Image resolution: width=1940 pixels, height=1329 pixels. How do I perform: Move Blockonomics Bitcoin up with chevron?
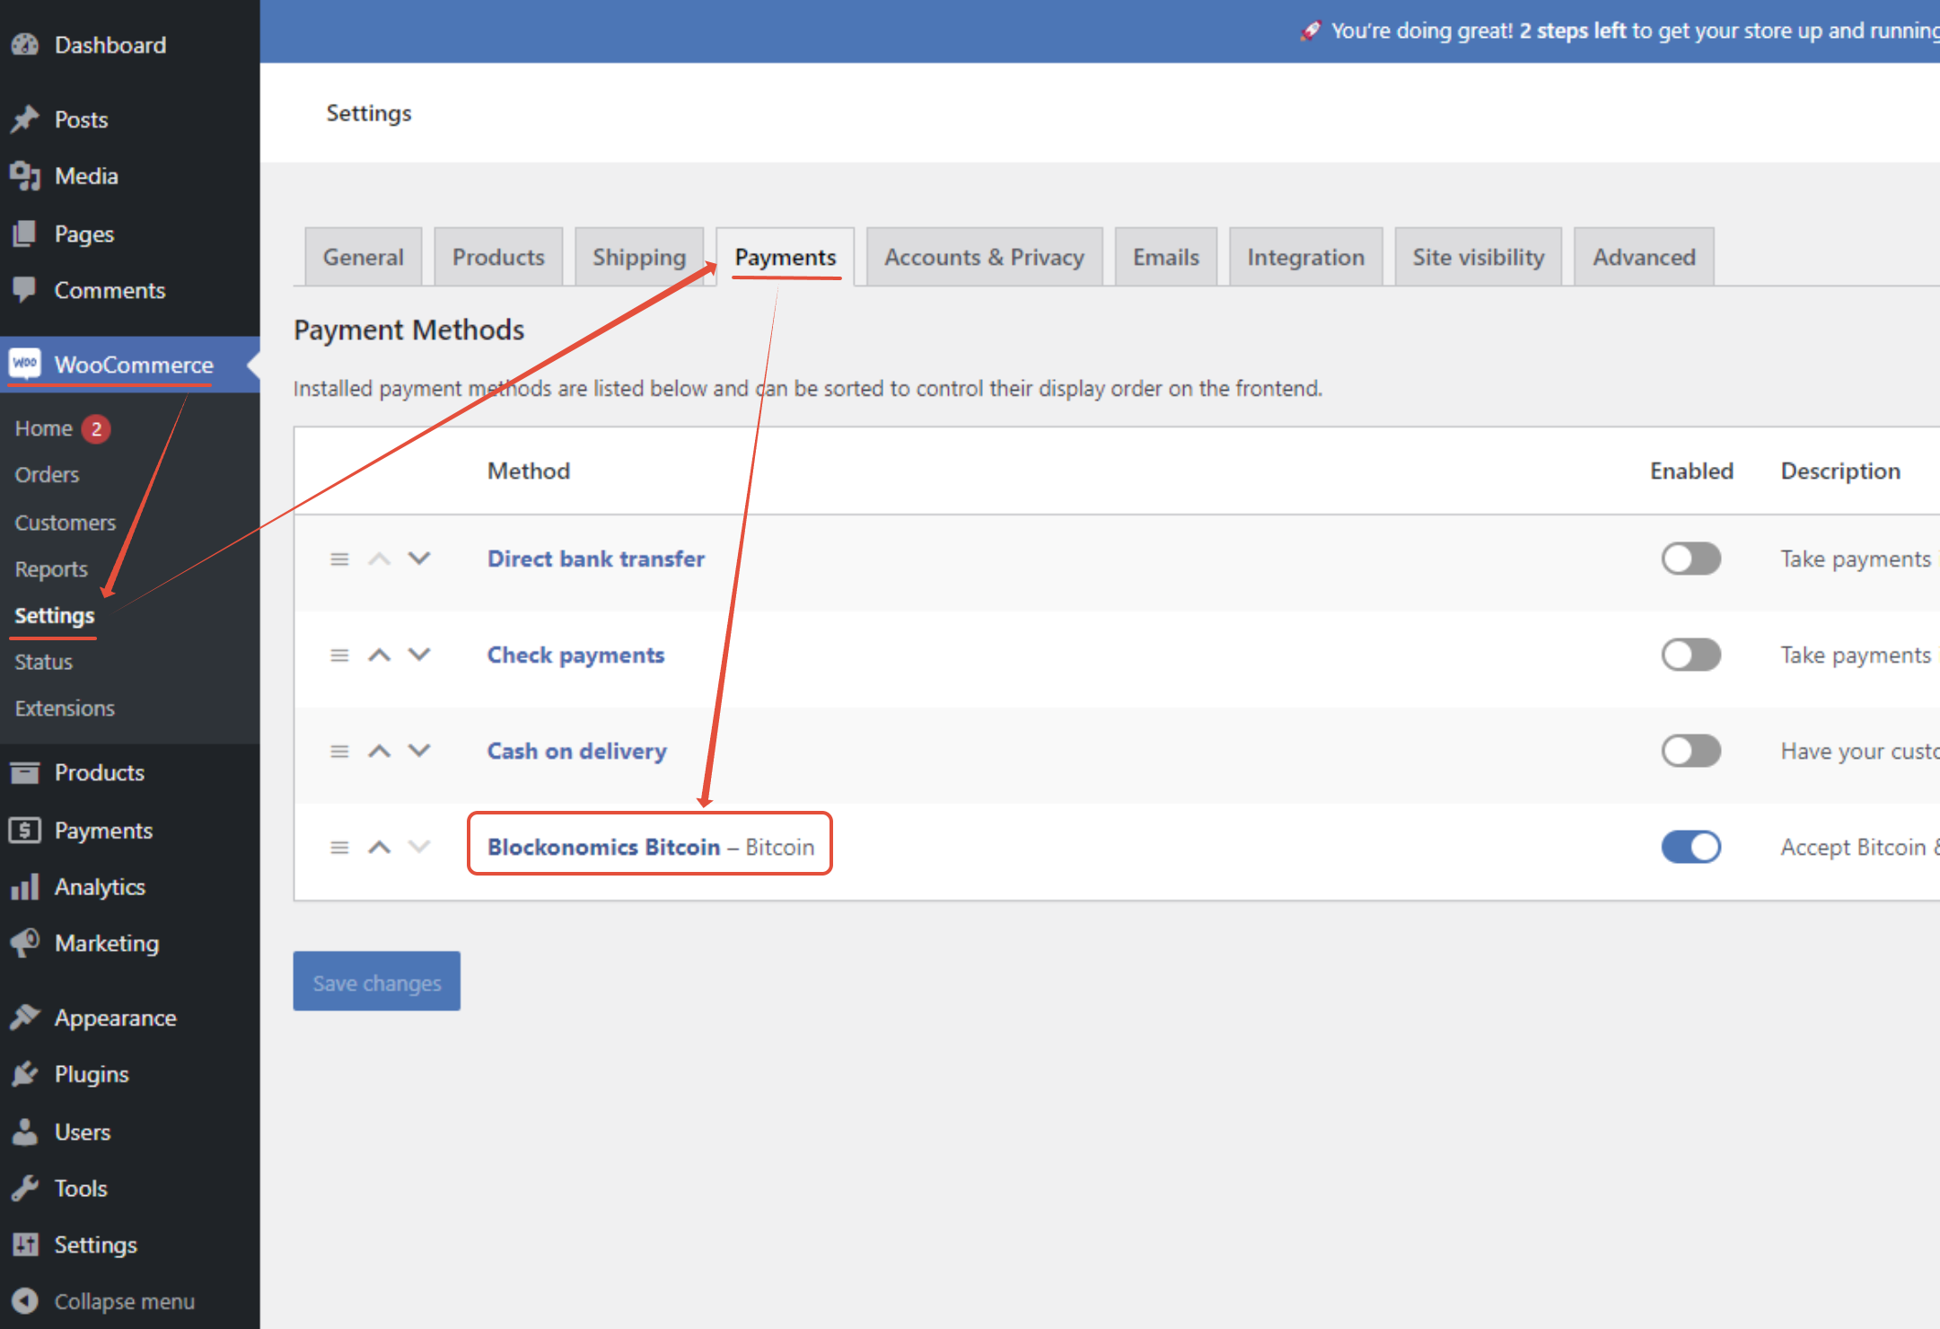tap(380, 847)
